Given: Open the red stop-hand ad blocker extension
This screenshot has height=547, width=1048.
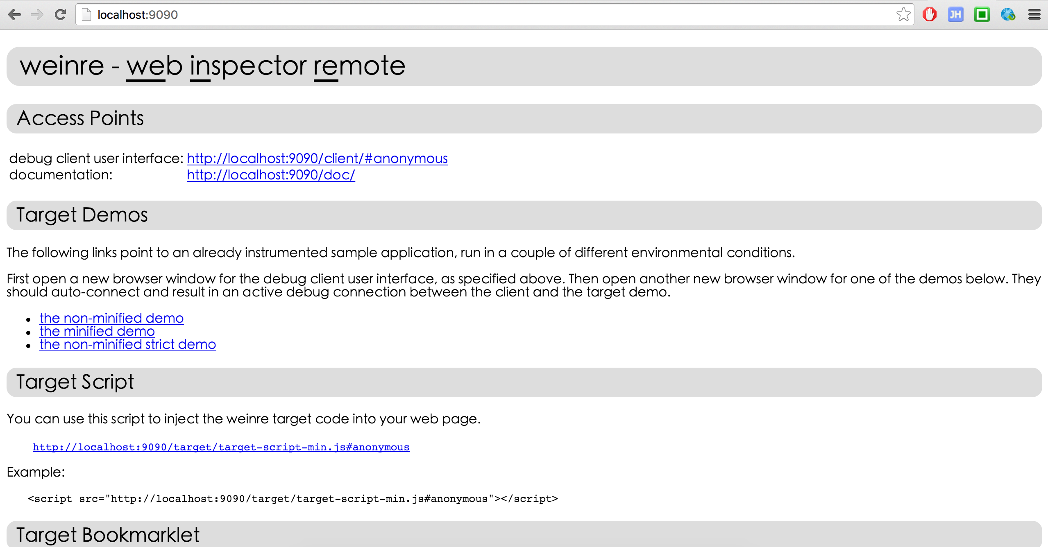Looking at the screenshot, I should 929,15.
